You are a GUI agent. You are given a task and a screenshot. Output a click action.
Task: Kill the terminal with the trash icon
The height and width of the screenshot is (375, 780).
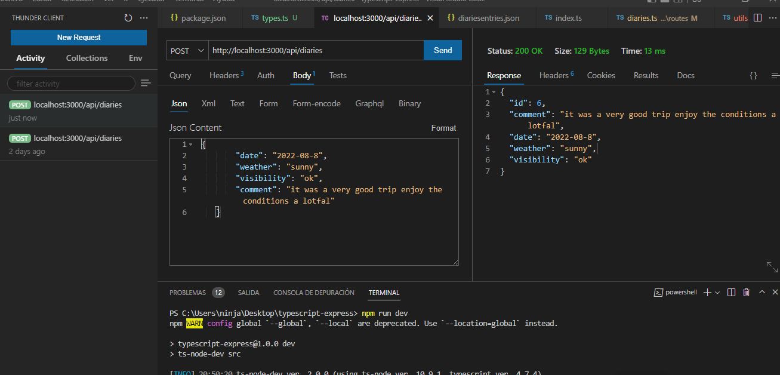746,292
